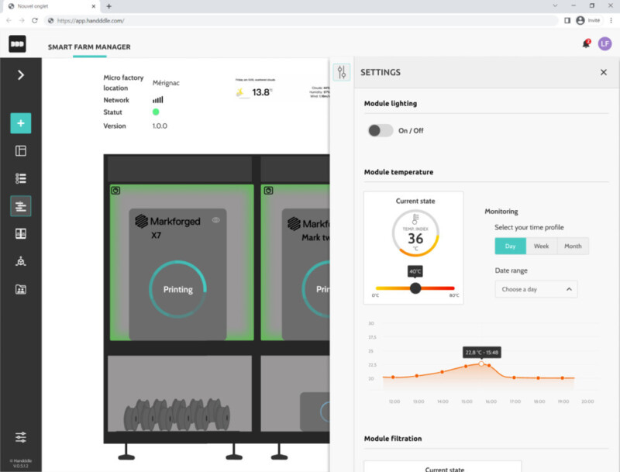
Task: Select the Month time profile
Action: [573, 246]
